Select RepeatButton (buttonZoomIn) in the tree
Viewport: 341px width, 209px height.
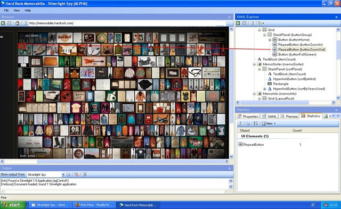301,45
